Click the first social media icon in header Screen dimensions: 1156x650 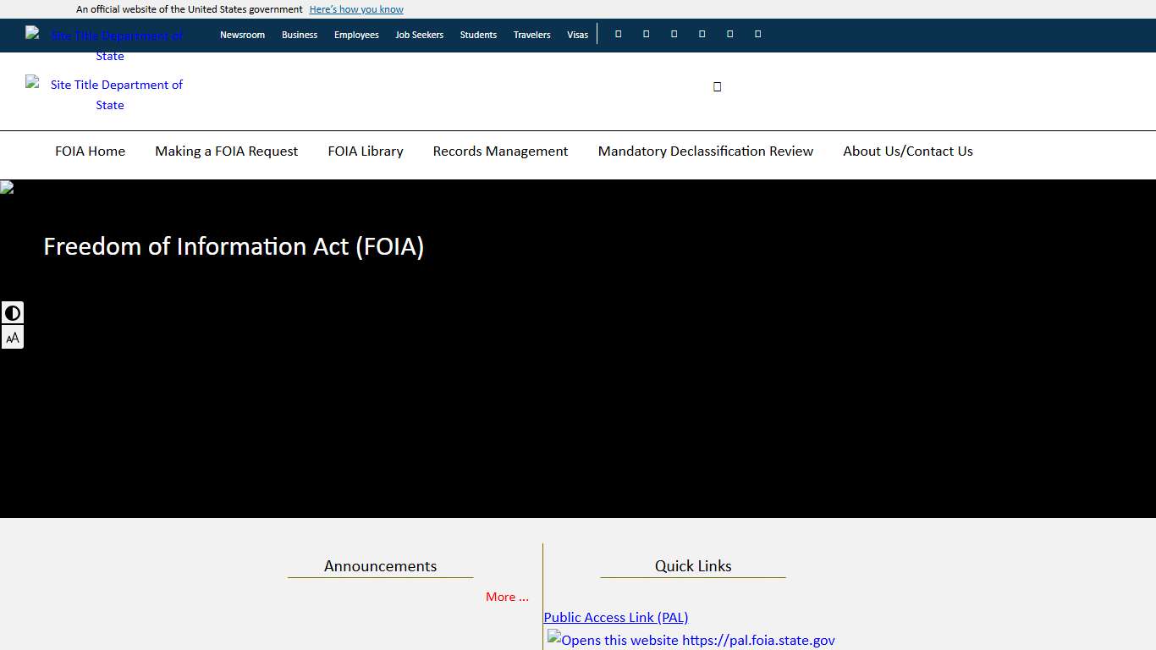coord(618,34)
